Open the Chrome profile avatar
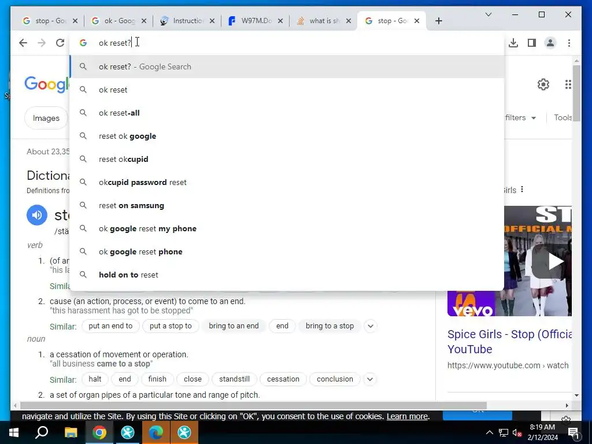The width and height of the screenshot is (592, 444). pos(550,43)
